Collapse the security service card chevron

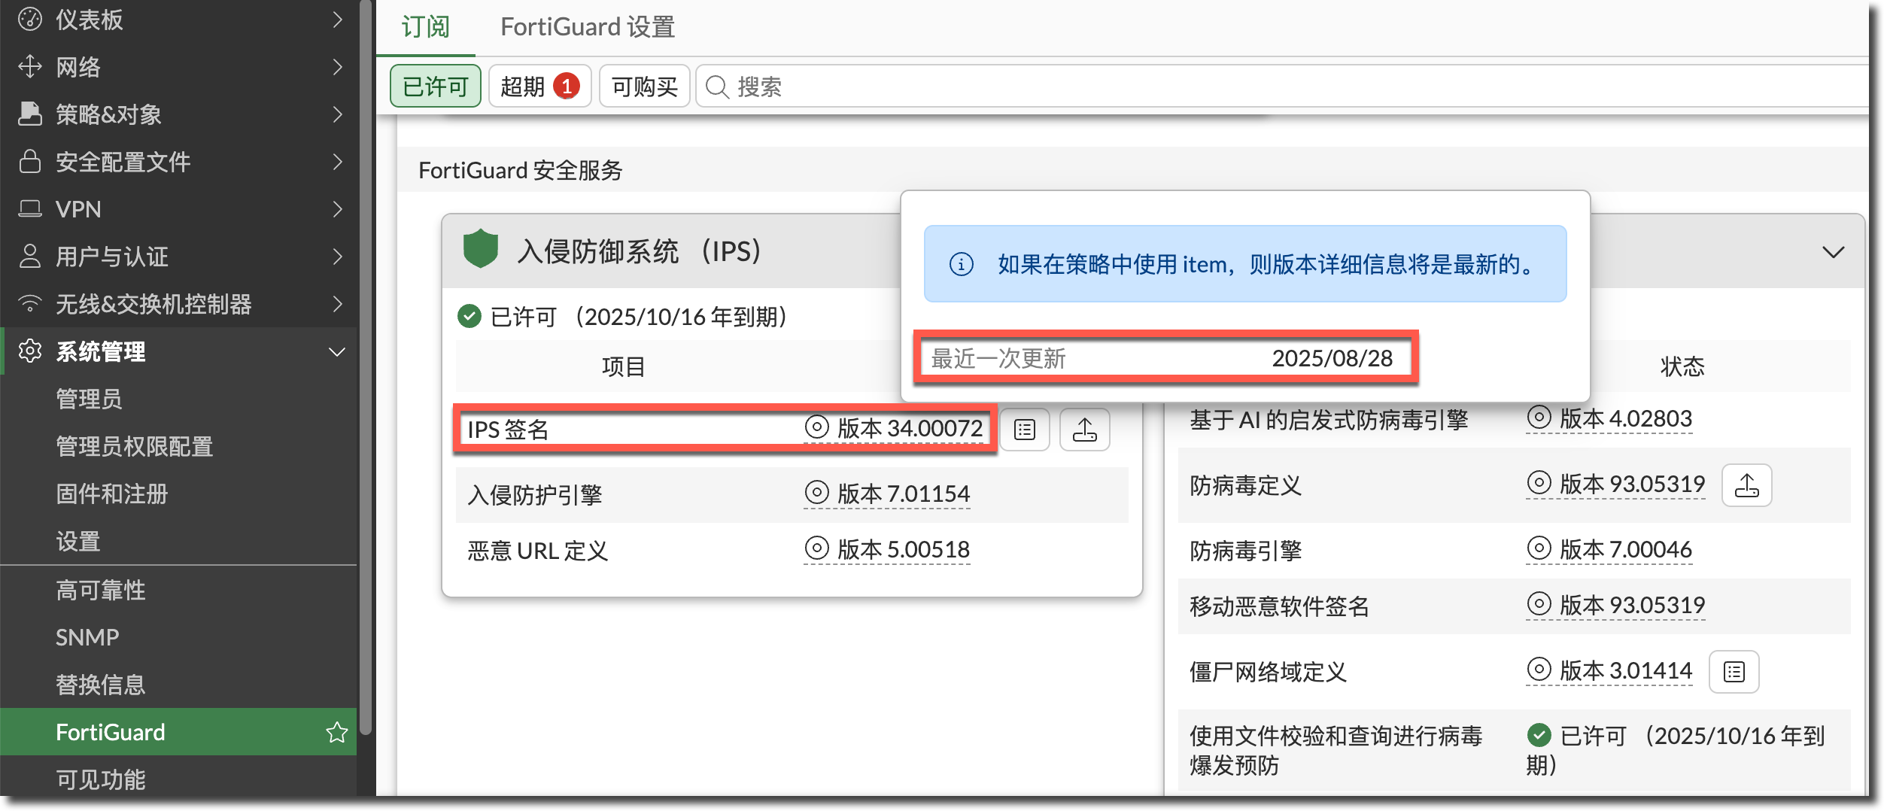pyautogui.click(x=1833, y=252)
